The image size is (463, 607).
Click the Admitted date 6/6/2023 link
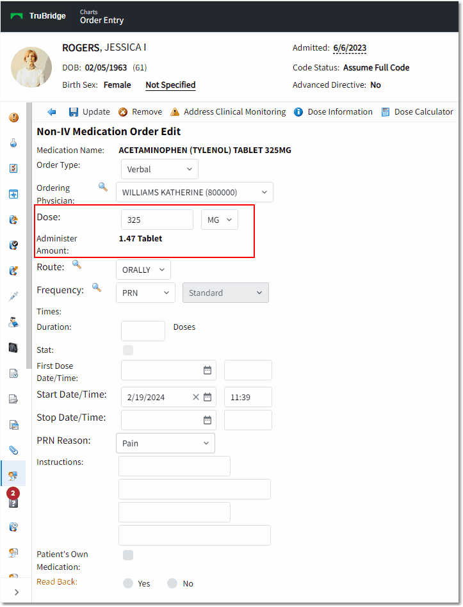click(x=350, y=47)
